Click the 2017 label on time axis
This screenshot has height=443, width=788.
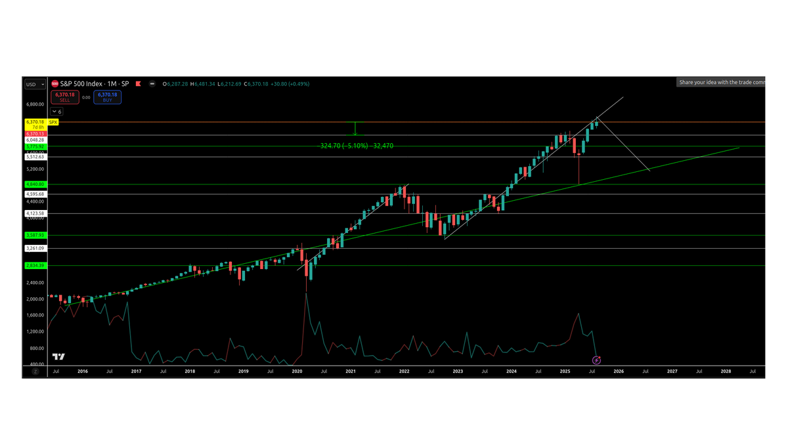point(136,371)
